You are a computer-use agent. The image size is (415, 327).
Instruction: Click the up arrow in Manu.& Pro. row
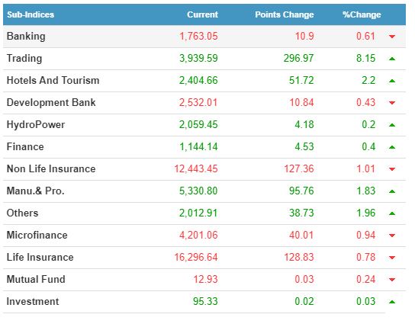pyautogui.click(x=392, y=191)
